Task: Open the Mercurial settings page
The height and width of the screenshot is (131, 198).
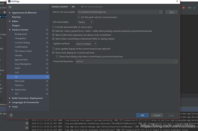Action: (x=19, y=81)
